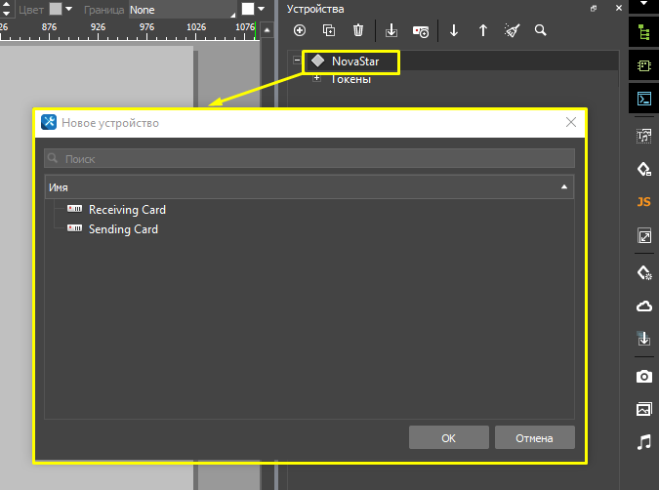659x490 pixels.
Task: Select Receiving Card in device list
Action: [127, 210]
